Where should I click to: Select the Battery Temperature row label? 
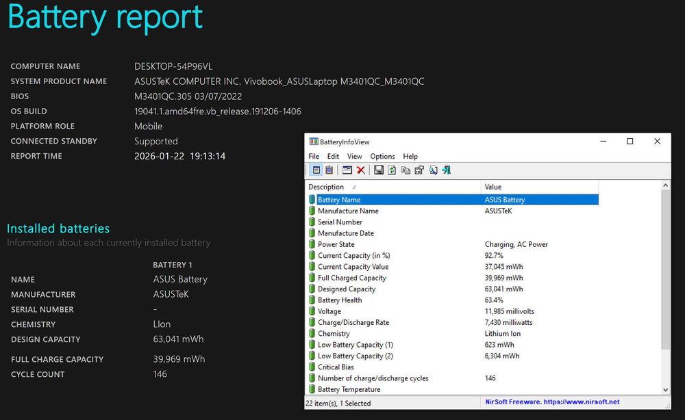coord(349,389)
